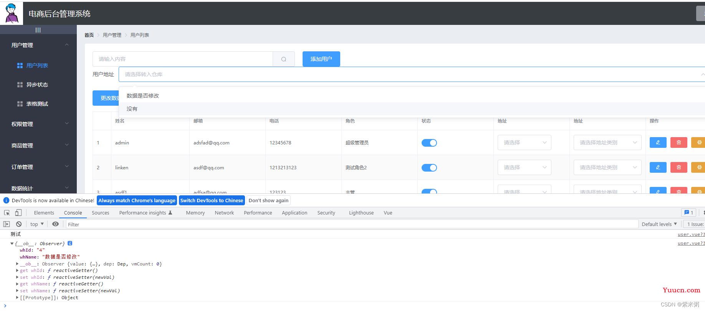
Task: Open admin row 请选择 address dropdown
Action: coord(525,142)
